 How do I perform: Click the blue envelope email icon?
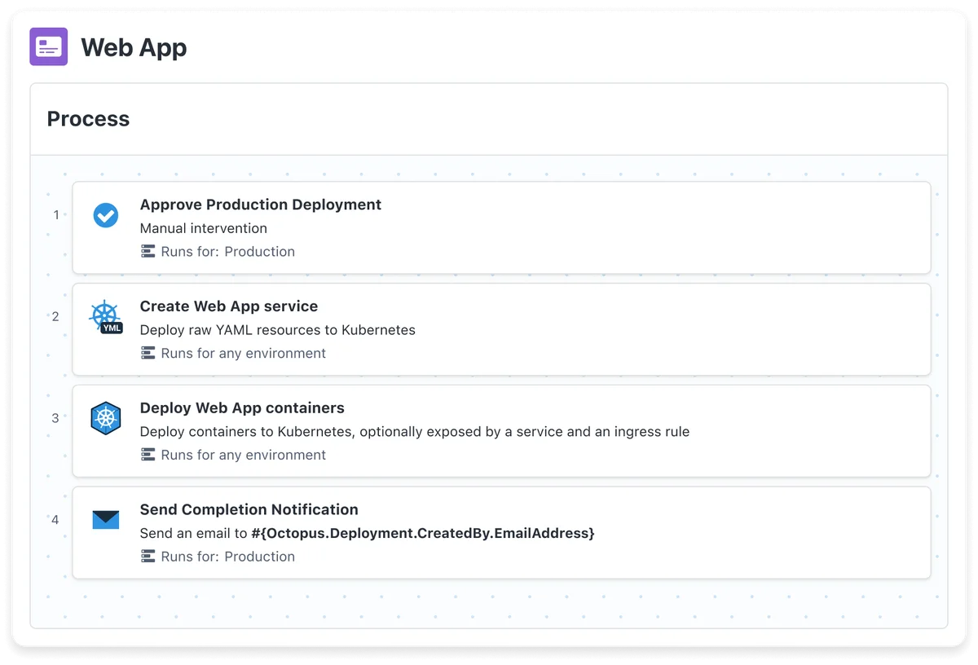coord(106,520)
